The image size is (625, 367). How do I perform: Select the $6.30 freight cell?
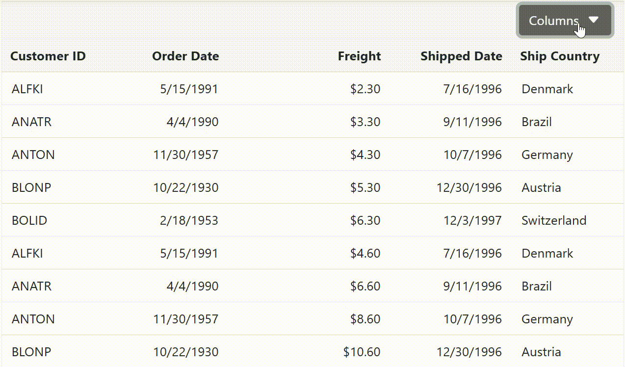[x=365, y=220]
